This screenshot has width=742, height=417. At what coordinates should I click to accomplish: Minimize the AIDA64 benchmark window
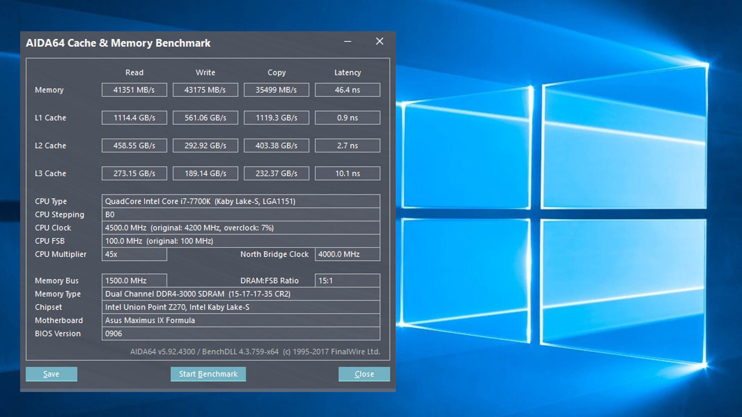(x=347, y=42)
